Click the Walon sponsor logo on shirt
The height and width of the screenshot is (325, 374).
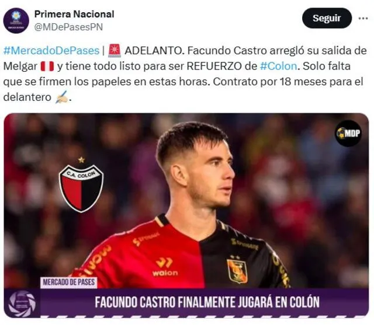[x=165, y=267]
